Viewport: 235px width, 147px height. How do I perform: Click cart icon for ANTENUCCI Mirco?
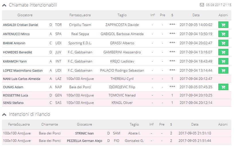pos(223,34)
